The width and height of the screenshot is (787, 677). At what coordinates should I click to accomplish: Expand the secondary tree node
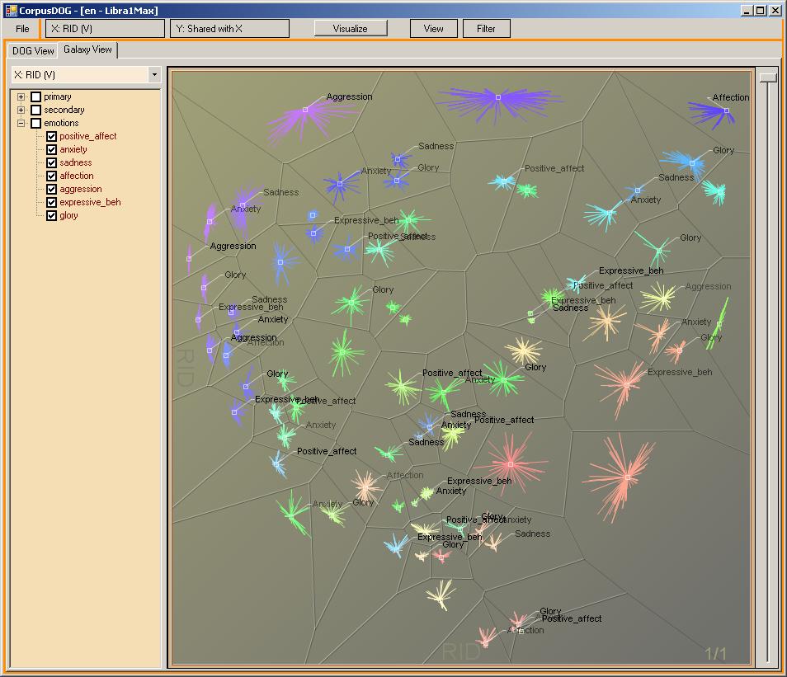coord(21,110)
